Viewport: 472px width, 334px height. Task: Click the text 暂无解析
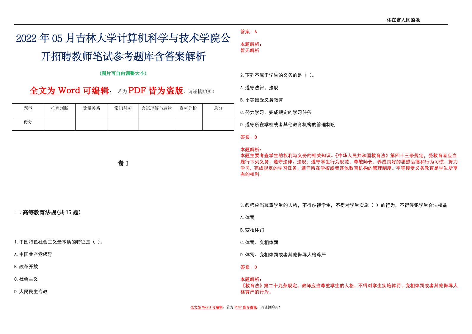pyautogui.click(x=250, y=51)
